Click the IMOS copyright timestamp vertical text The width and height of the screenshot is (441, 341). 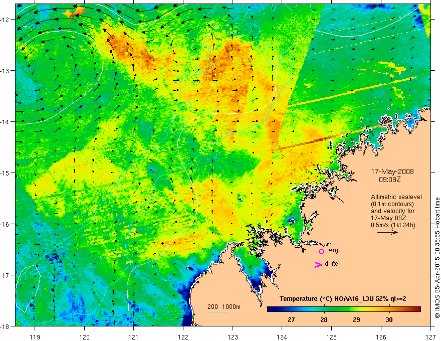pos(437,258)
